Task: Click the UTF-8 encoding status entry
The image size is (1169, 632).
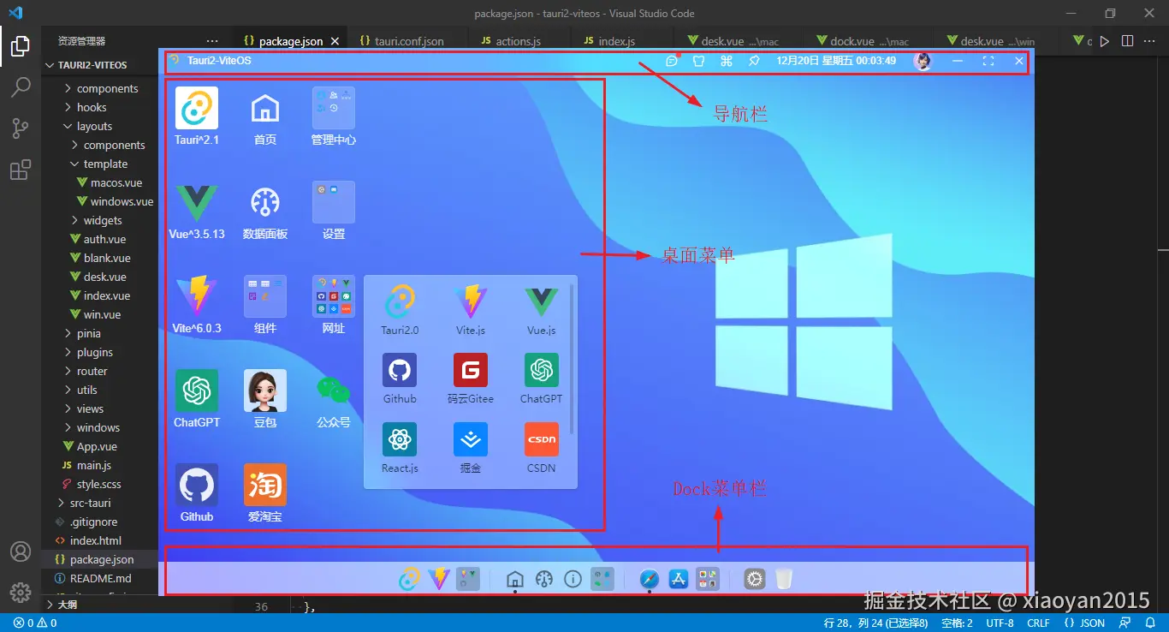Action: [x=1000, y=623]
